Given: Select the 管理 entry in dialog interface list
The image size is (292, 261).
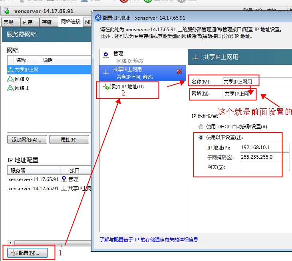Looking at the screenshot, I should (x=143, y=57).
